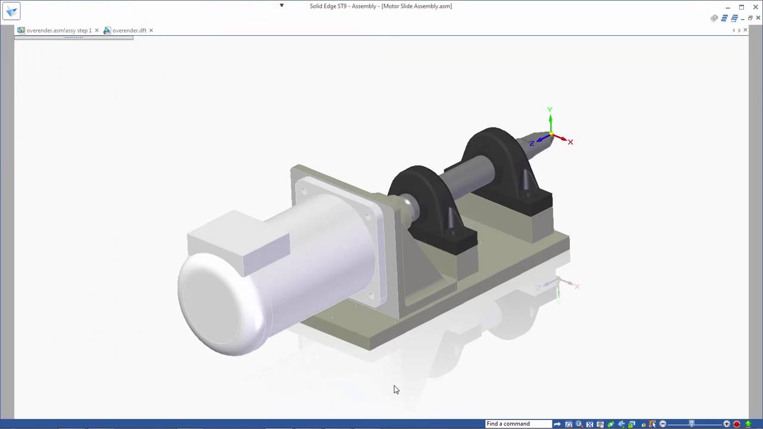Click the Select tool cursor icon
Image resolution: width=763 pixels, height=429 pixels.
pos(652,424)
